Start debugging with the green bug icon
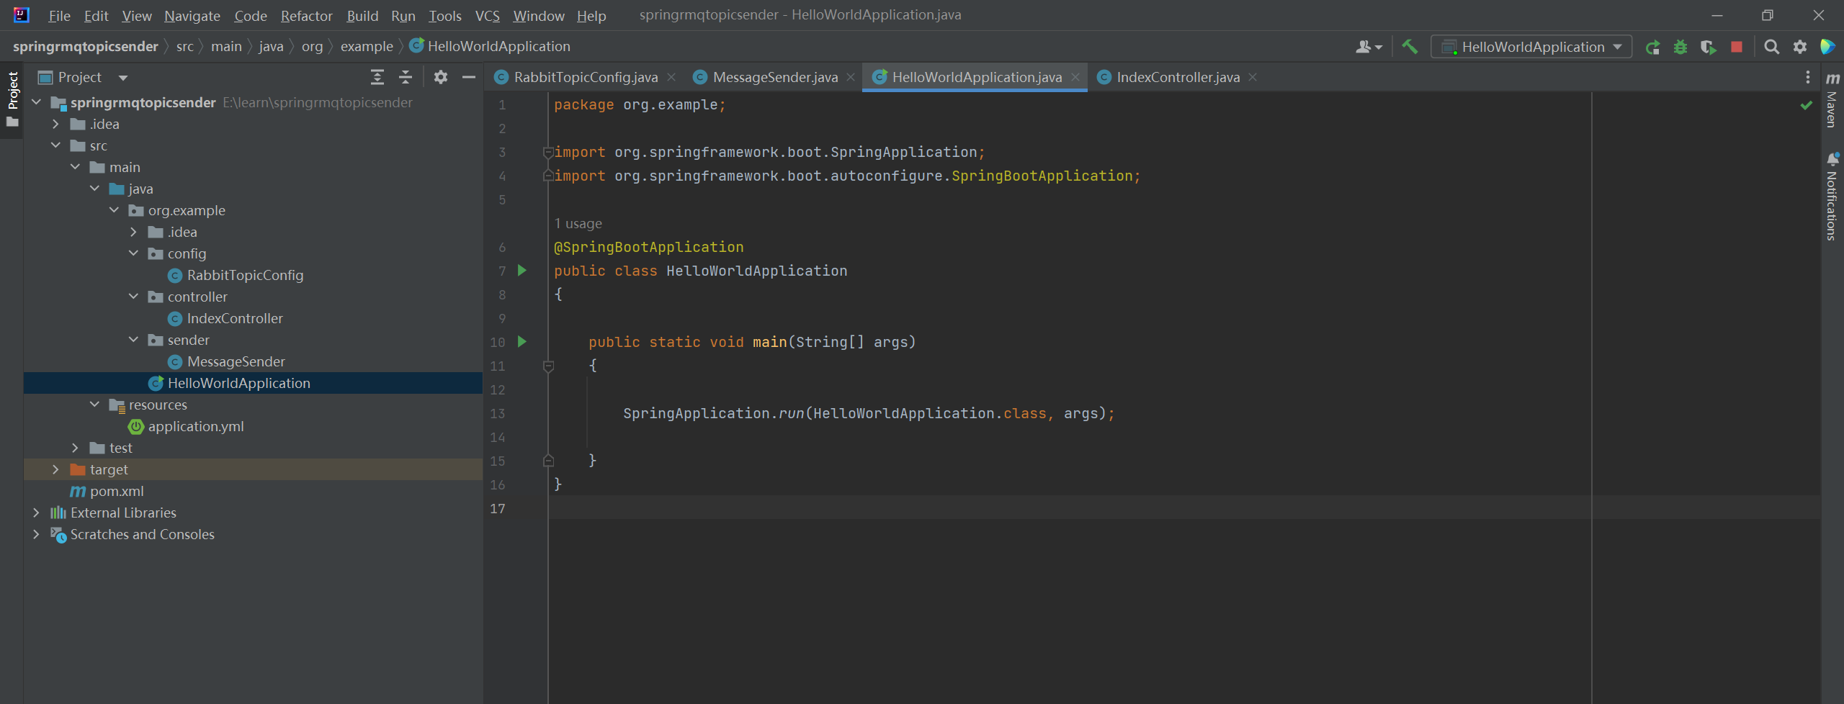The image size is (1844, 704). click(1680, 48)
